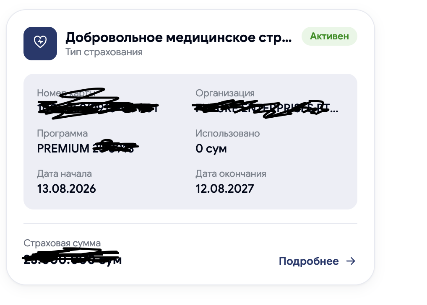This screenshot has height=305, width=427.
Task: Click the heart medical insurance icon
Action: (x=40, y=43)
